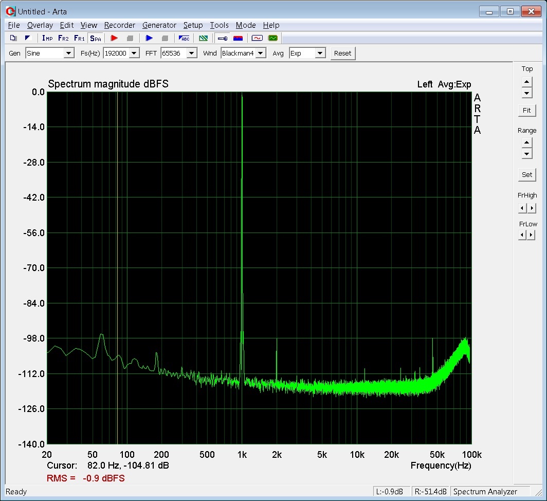Open the Mode menu
547x501 pixels.
click(246, 25)
